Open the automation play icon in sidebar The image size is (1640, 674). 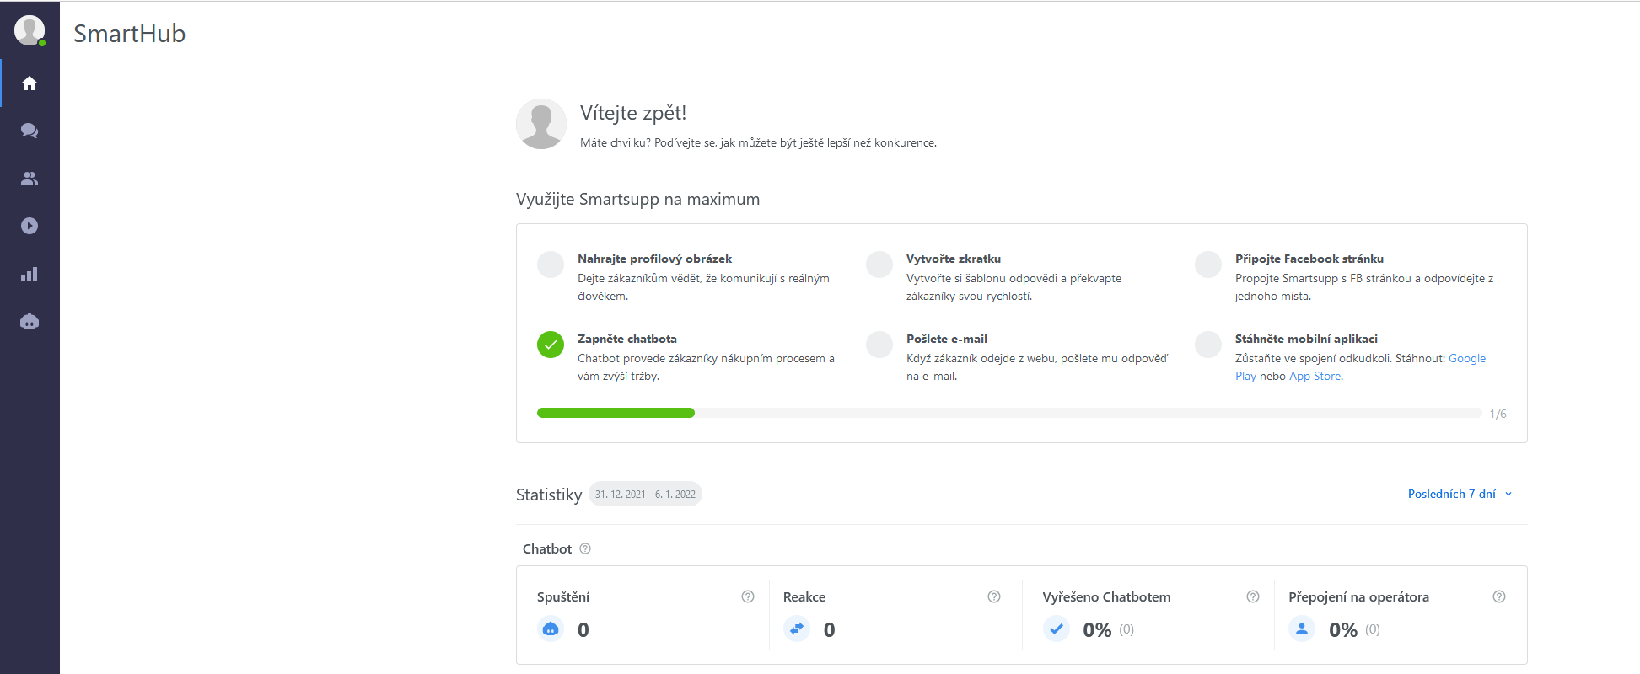(30, 226)
